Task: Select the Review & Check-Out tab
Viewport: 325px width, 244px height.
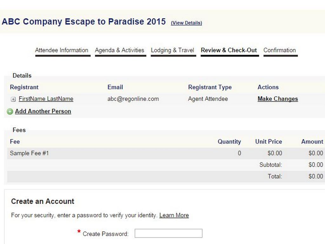Action: [x=229, y=50]
